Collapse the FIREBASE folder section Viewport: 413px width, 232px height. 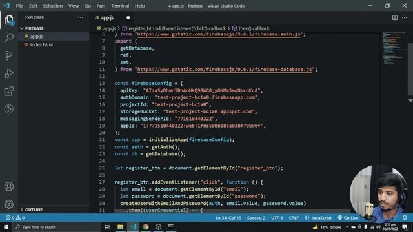click(x=34, y=28)
